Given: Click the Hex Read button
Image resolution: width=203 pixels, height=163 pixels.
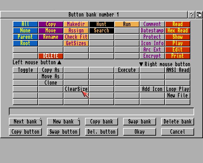Looking at the screenshot, I should point(178,31).
